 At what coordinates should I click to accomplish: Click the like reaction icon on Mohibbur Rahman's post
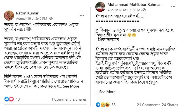click(x=98, y=104)
